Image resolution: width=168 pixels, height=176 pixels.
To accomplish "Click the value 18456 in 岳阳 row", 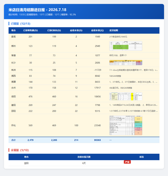I will click(97, 96).
